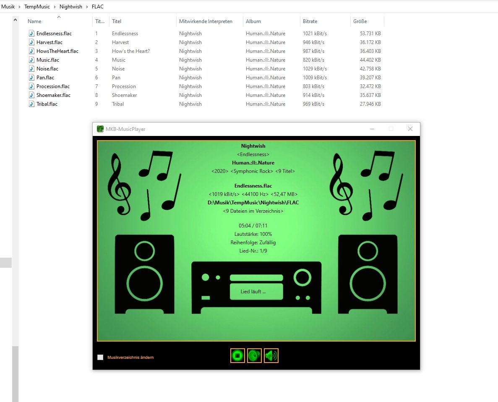Viewport: 498px width, 402px height.
Task: Select the file name Noise.flac
Action: coord(47,69)
